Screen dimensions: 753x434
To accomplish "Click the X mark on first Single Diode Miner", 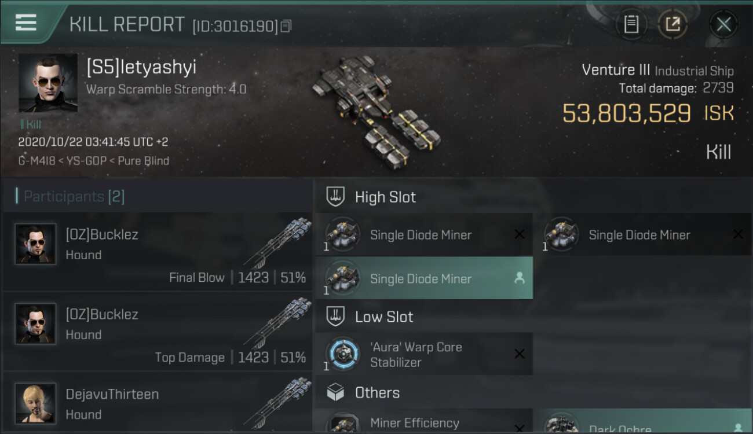I will pyautogui.click(x=520, y=234).
